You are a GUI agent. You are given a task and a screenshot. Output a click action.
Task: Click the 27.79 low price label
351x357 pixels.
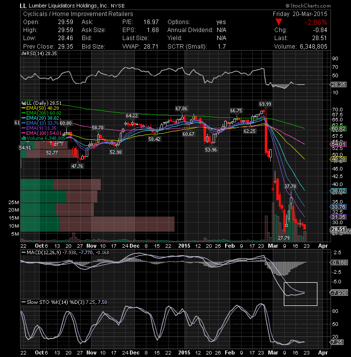click(284, 238)
